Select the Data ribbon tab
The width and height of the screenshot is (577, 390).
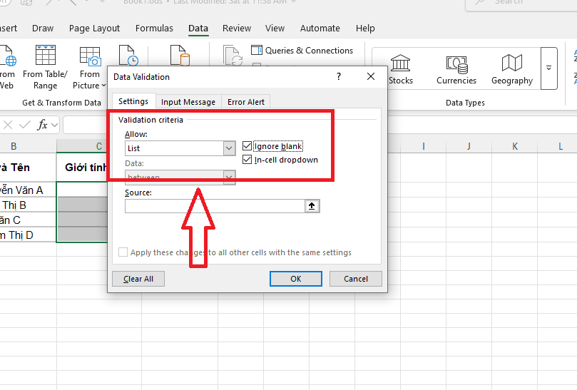[198, 29]
